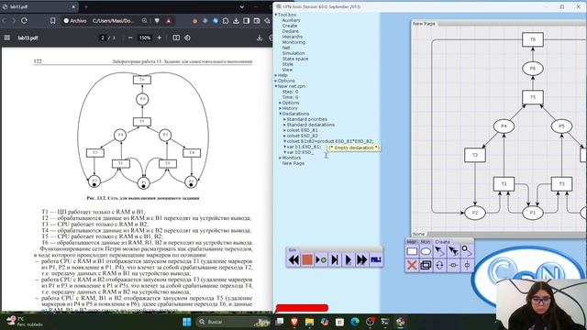Expand Standard priorities declaration
Viewport: 587px width, 330px height.
click(284, 119)
